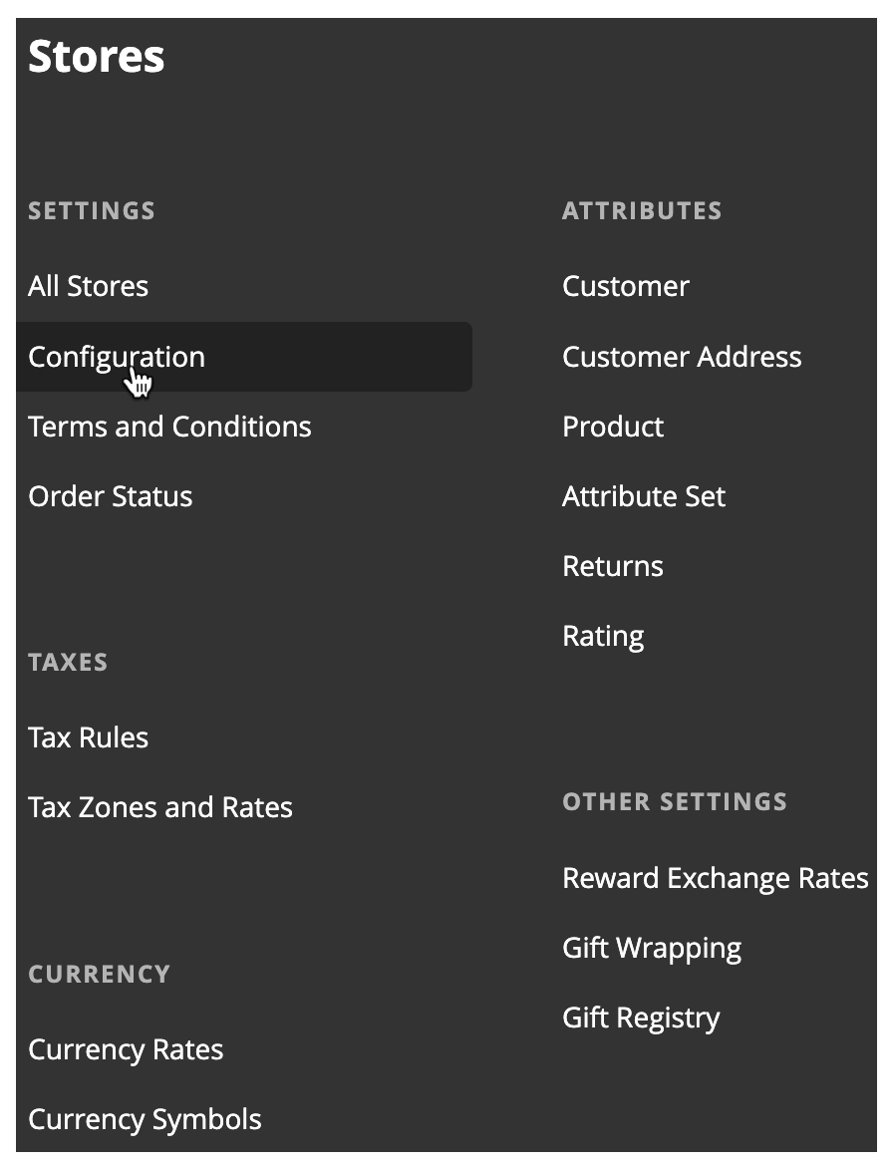Image resolution: width=891 pixels, height=1166 pixels.
Task: Click the Other Settings section header
Action: [x=675, y=802]
